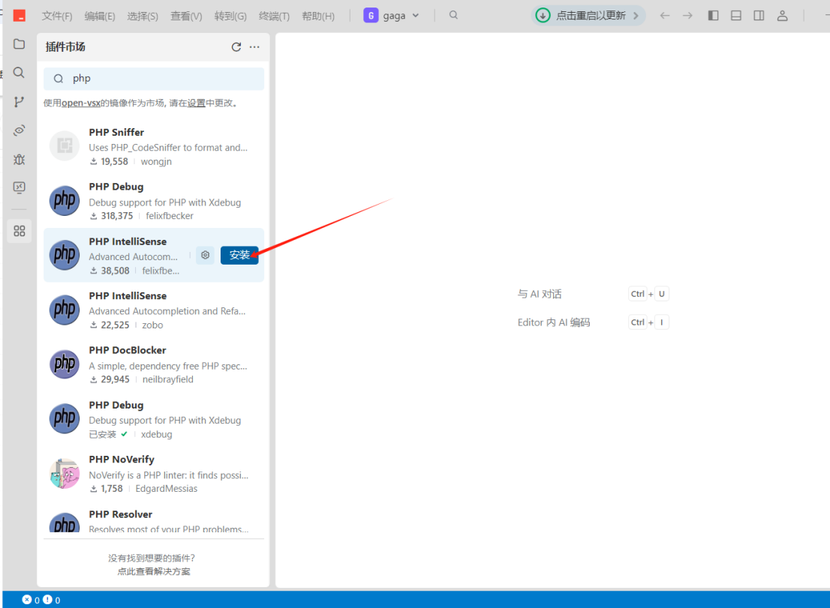Viewport: 830px width, 608px height.
Task: Select the PHP NoVerify extension
Action: 154,474
